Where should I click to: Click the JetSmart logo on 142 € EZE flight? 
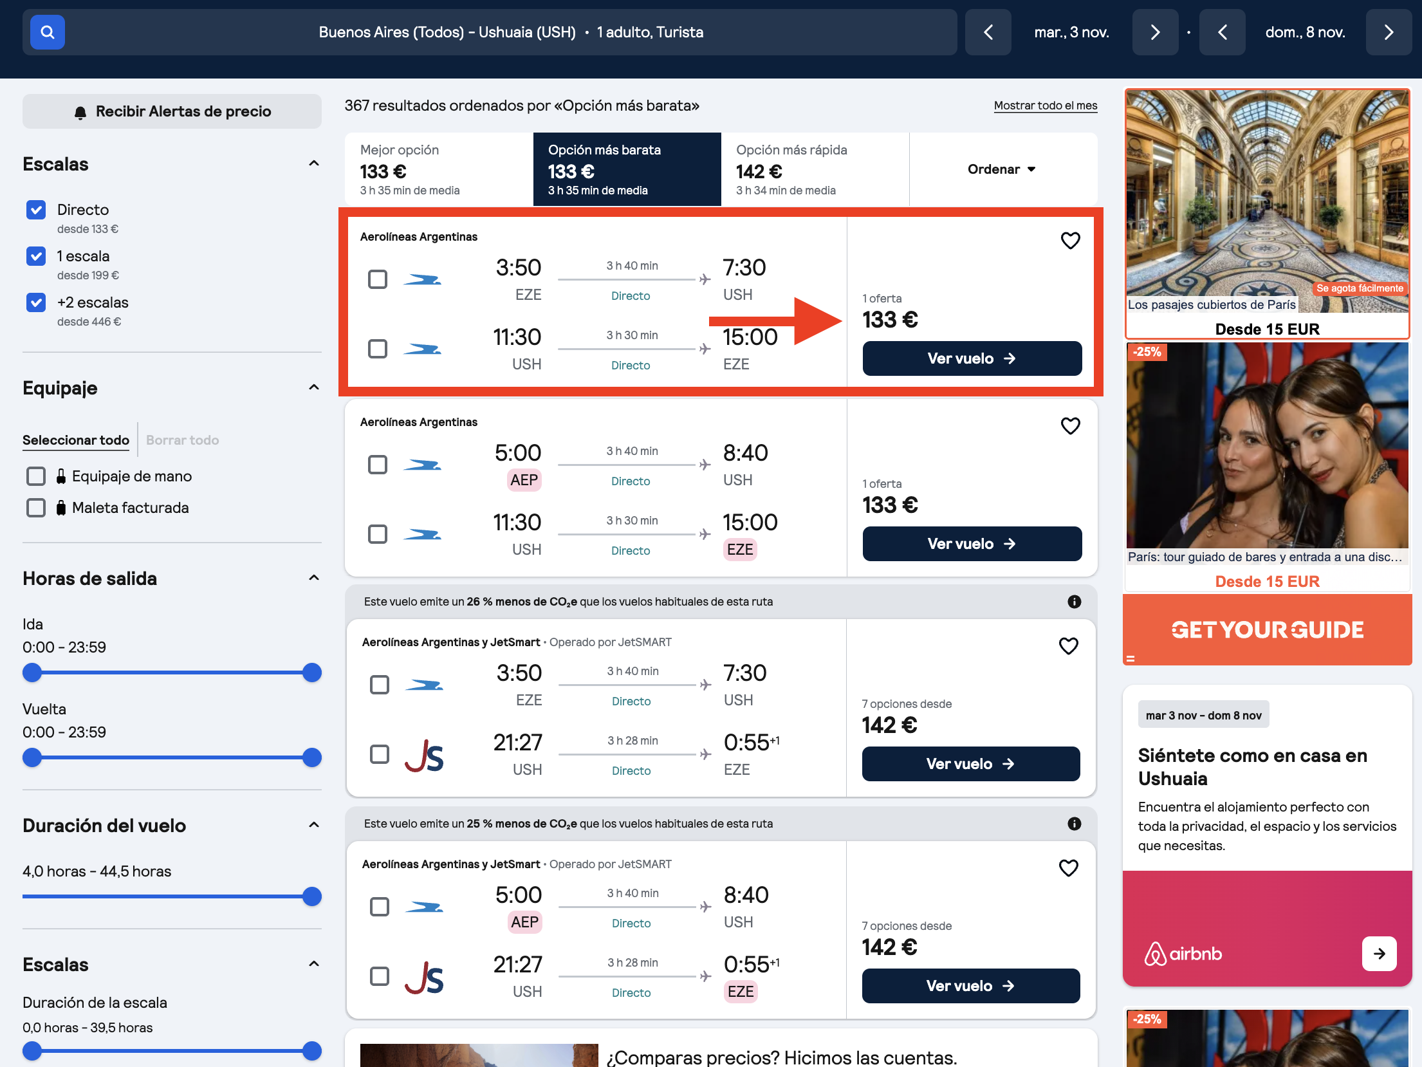tap(424, 756)
